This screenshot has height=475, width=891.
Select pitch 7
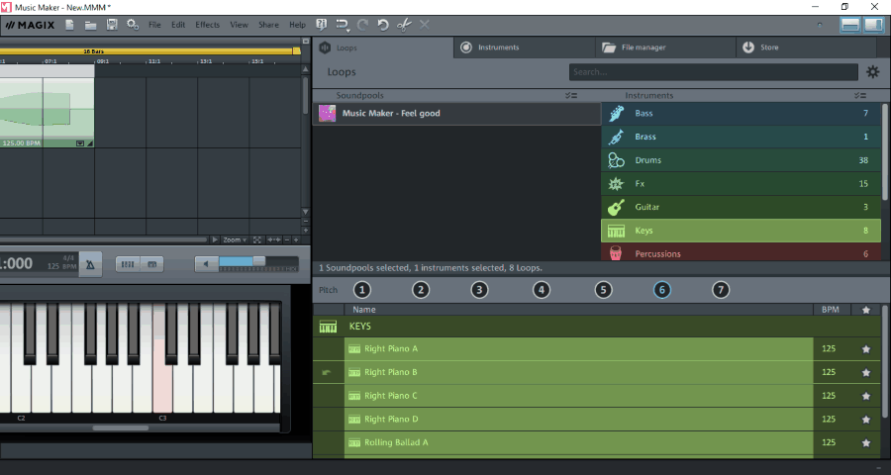point(721,290)
